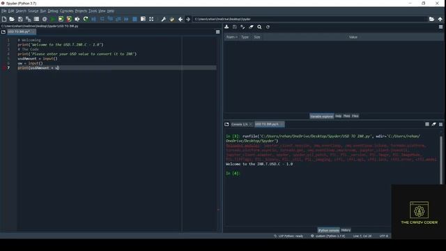Switch to the Plots pane tab
This screenshot has height=251, width=446.
347,116
